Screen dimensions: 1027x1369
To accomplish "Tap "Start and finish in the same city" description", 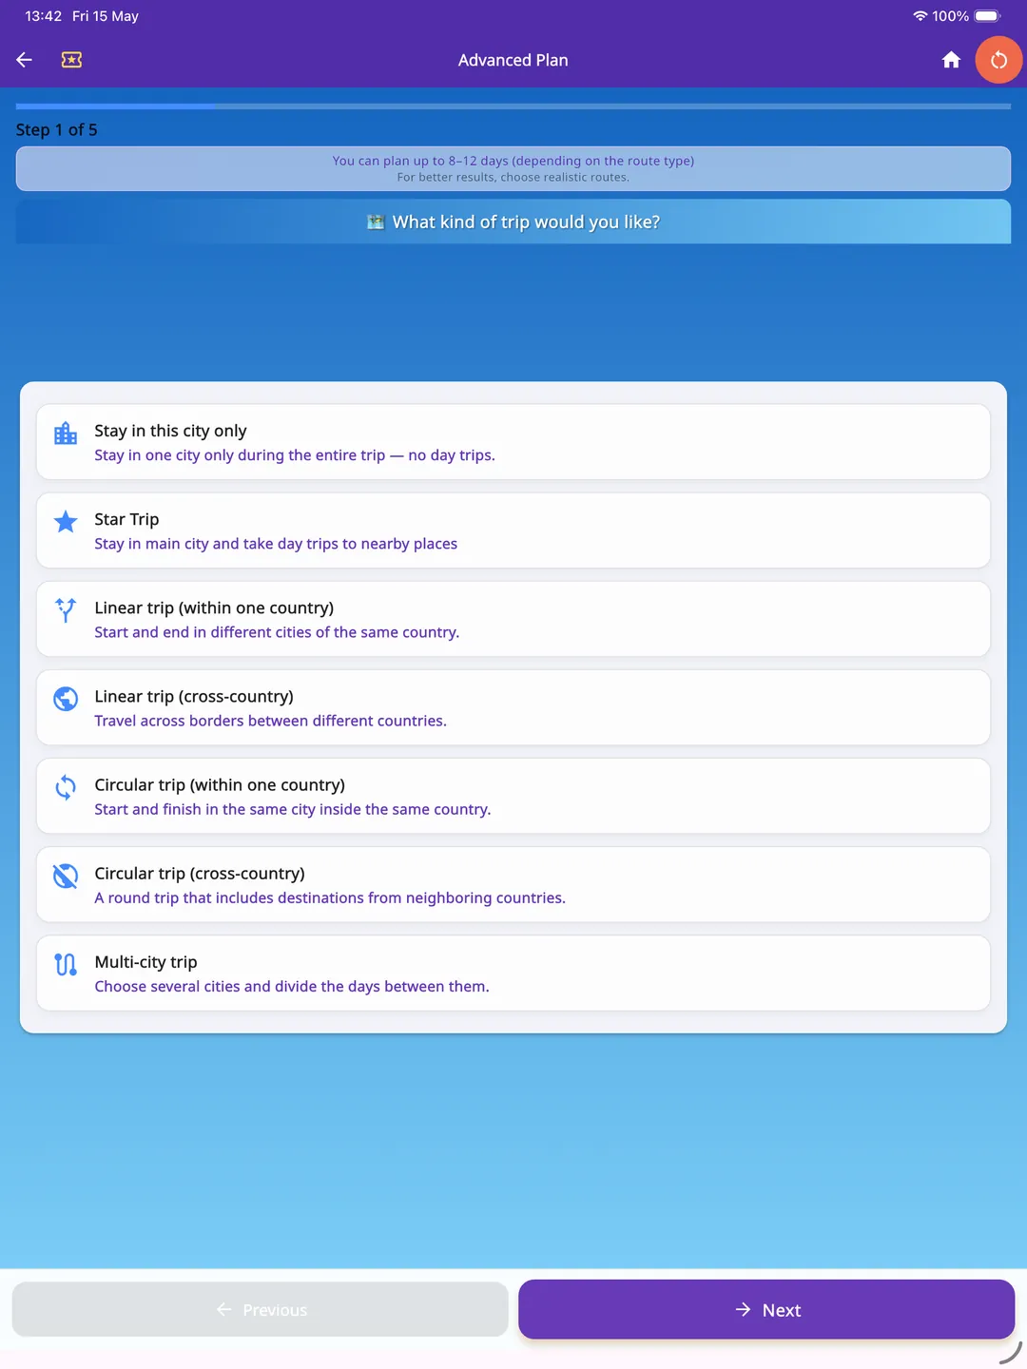I will click(293, 809).
